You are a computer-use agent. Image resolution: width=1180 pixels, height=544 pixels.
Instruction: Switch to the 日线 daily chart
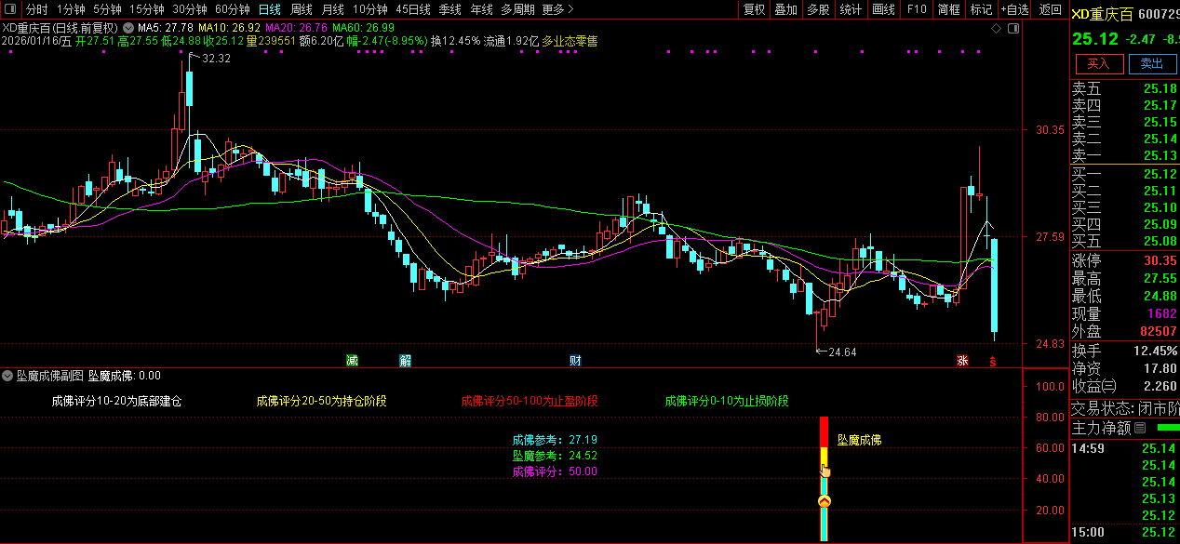point(270,9)
